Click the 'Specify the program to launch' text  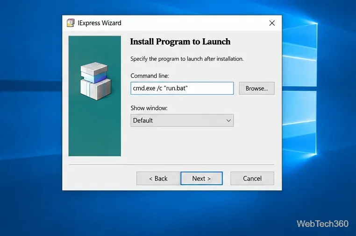(x=187, y=59)
